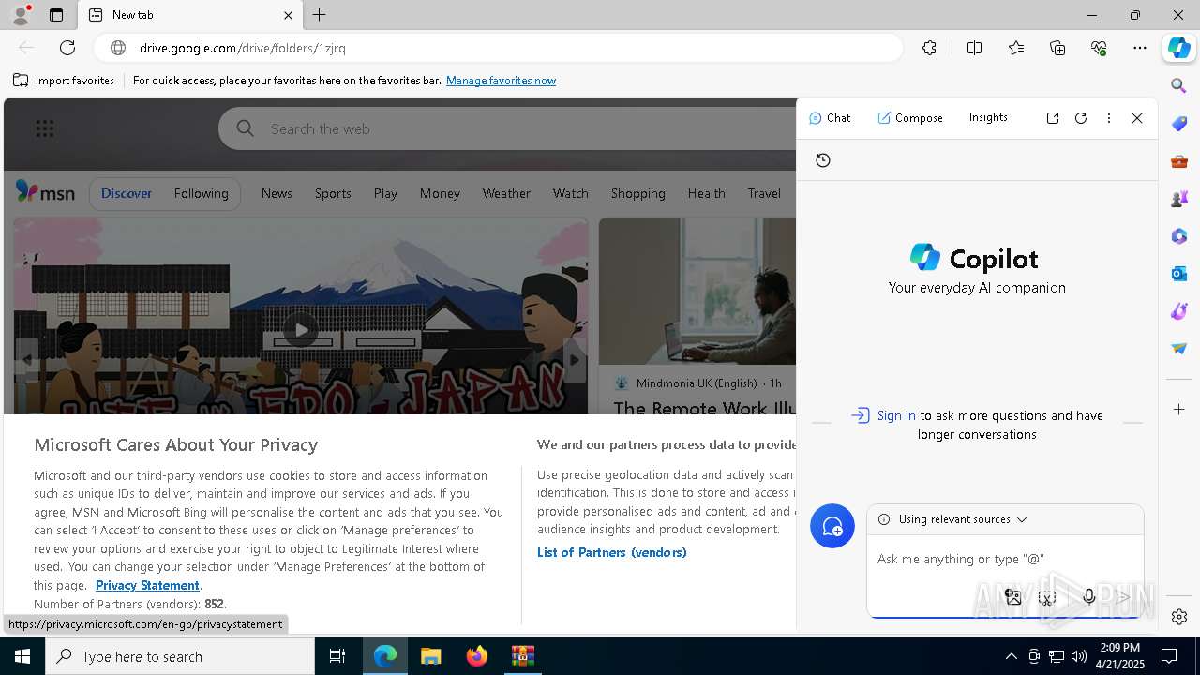Switch to Copilot Chat tab

coord(830,118)
